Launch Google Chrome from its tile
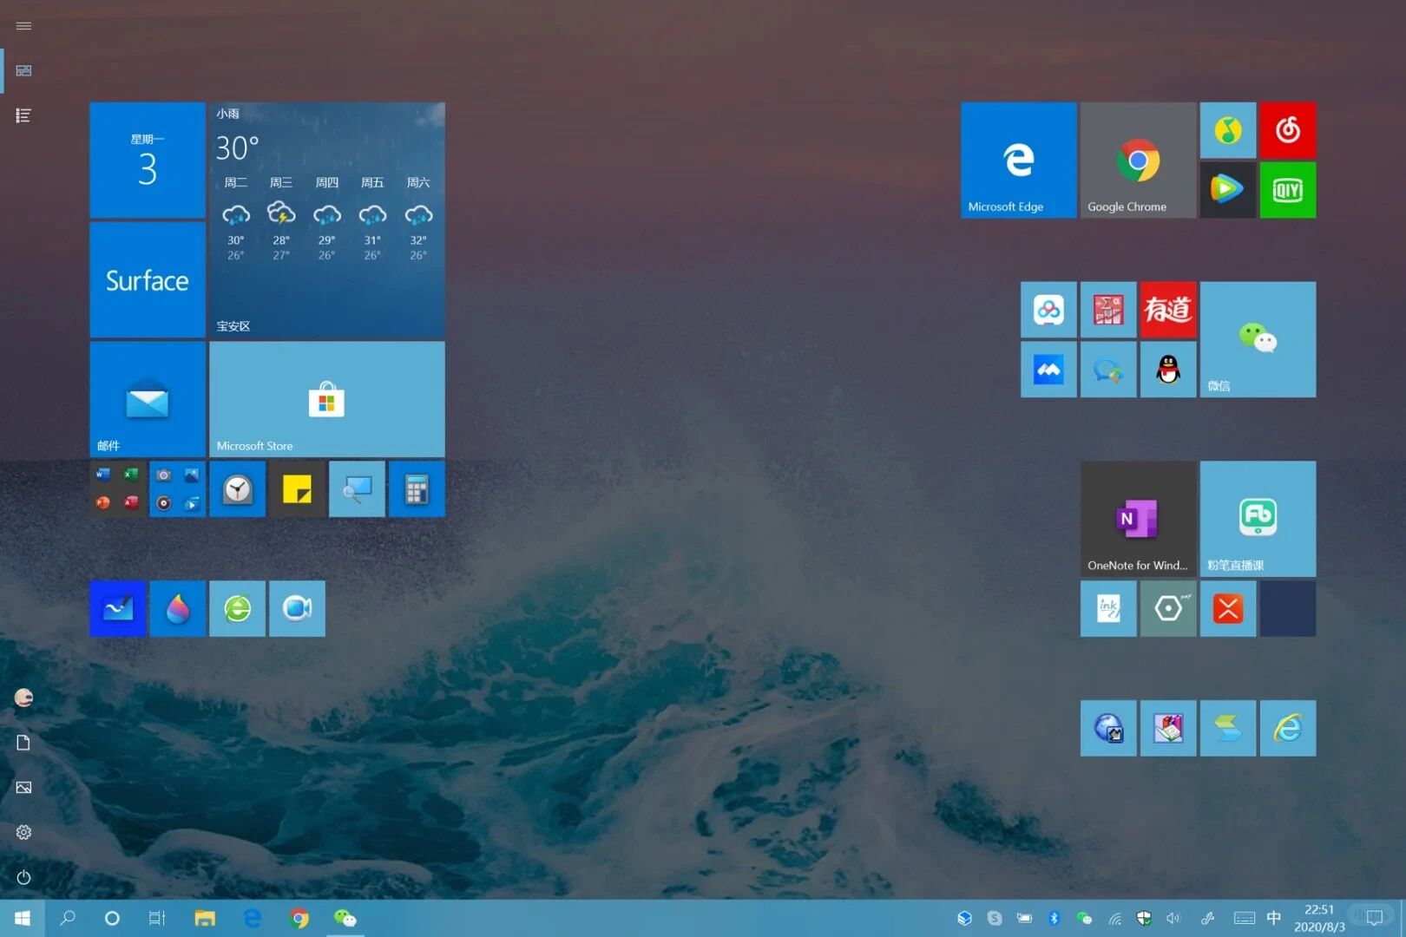Screen dimensions: 1406x937 click(1137, 160)
